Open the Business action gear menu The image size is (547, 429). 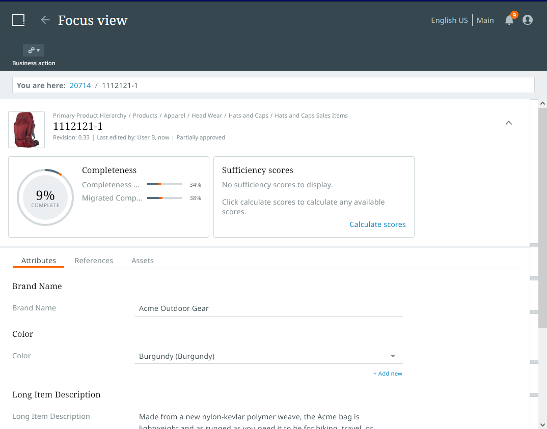34,50
